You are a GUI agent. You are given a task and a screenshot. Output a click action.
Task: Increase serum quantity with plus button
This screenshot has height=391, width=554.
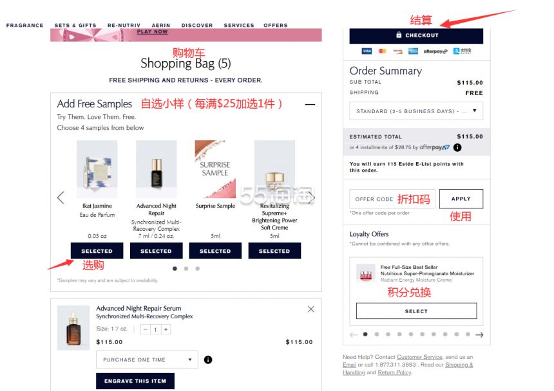pos(166,329)
